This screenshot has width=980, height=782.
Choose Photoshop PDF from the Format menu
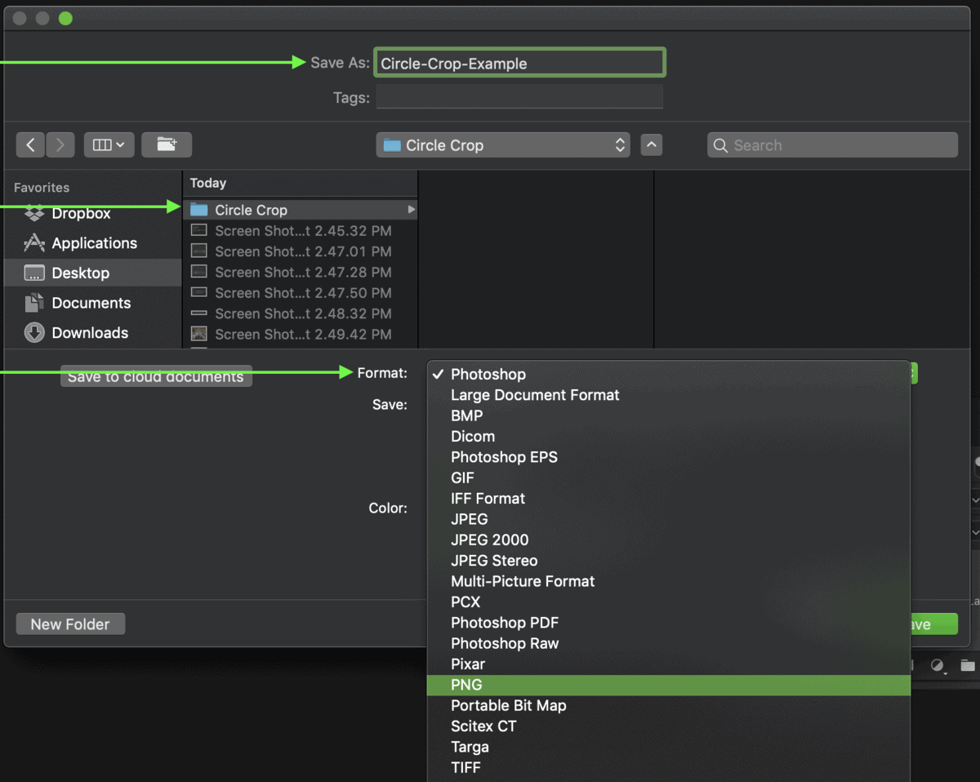click(x=668, y=623)
